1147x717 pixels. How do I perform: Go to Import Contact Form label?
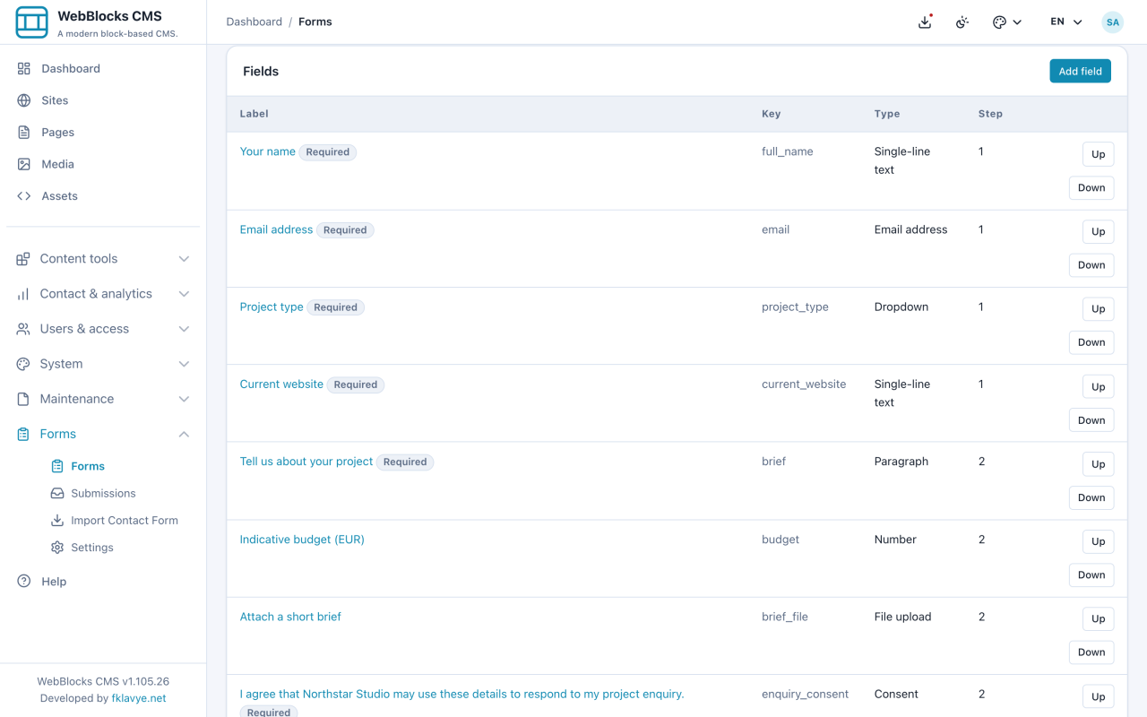pyautogui.click(x=125, y=520)
